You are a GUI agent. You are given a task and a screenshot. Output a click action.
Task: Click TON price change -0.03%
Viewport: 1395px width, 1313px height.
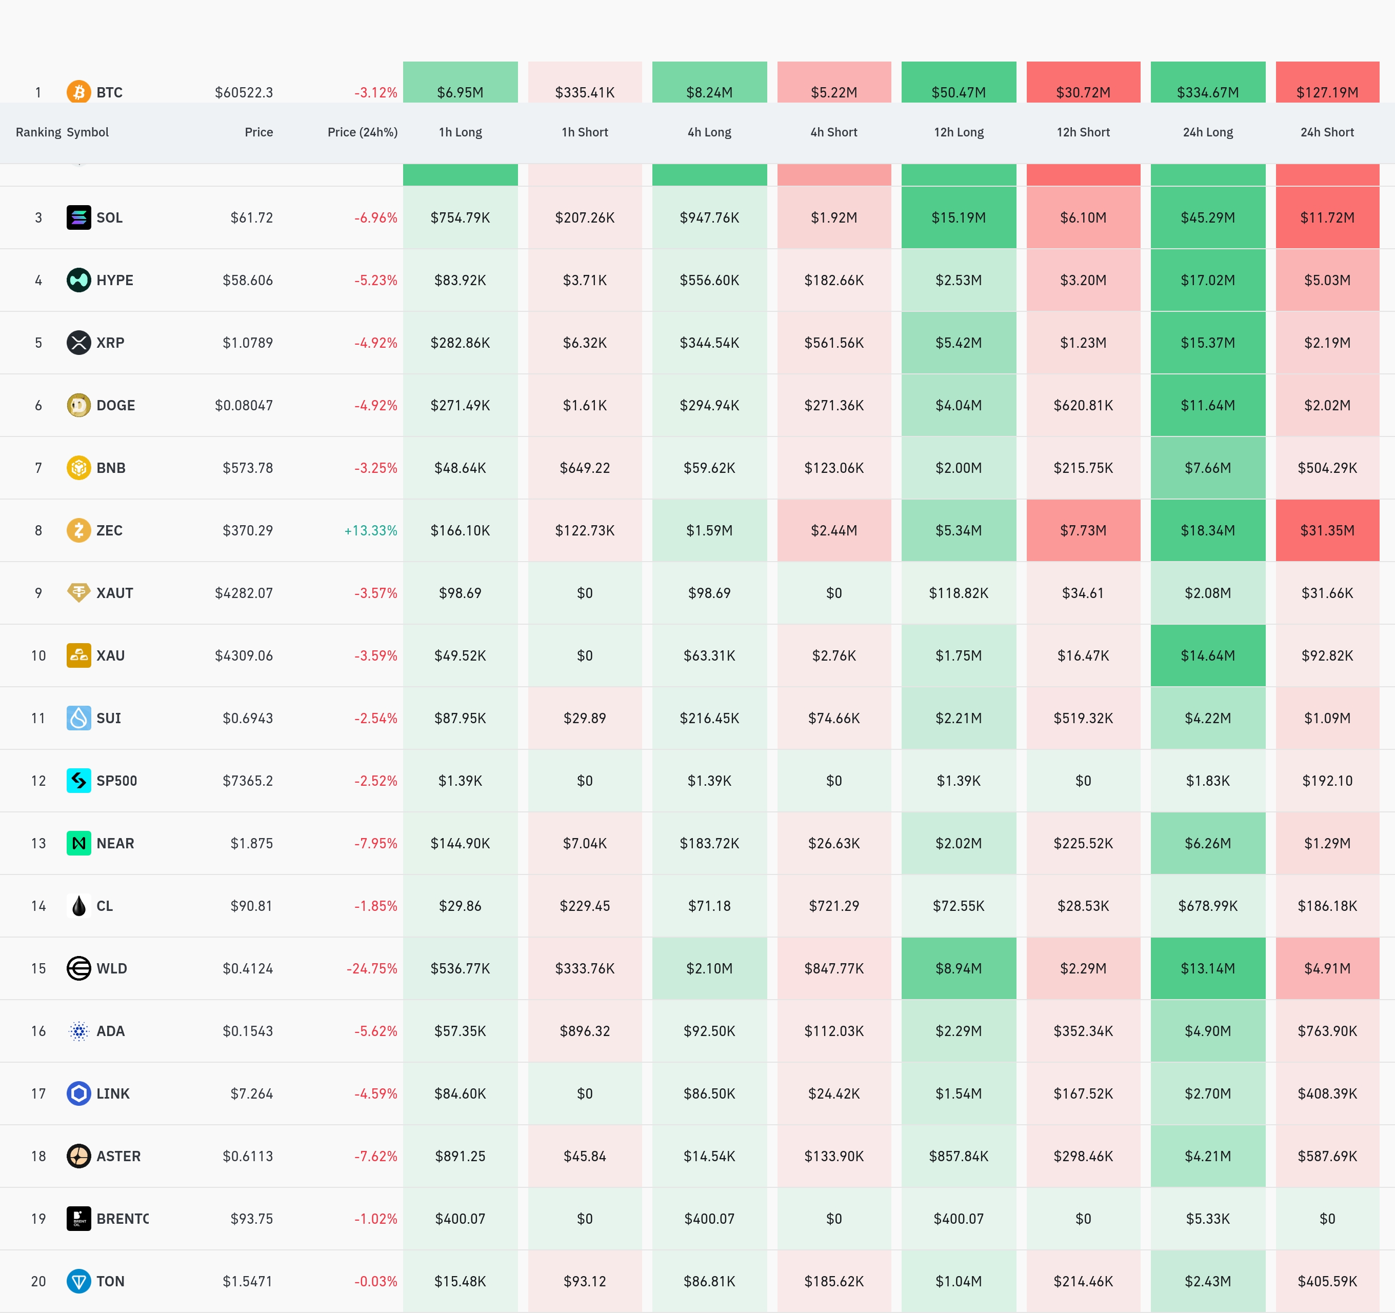pos(375,1281)
